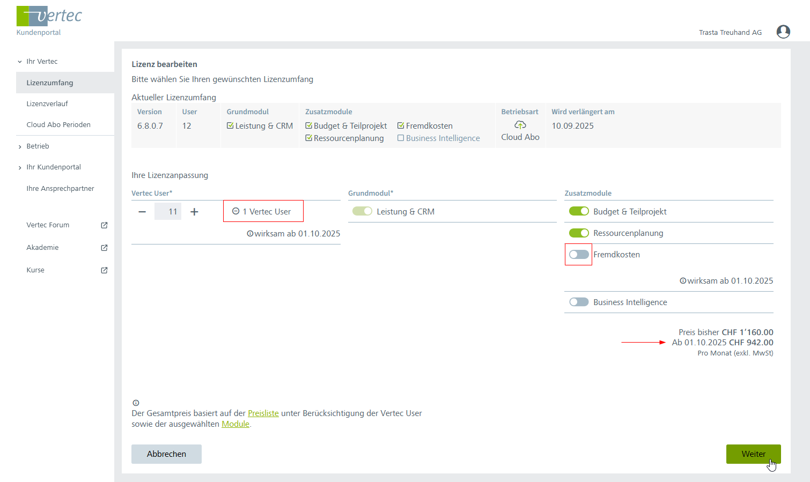Click the info icon before wirksam ab under Vertec User
The image size is (810, 482).
[250, 234]
